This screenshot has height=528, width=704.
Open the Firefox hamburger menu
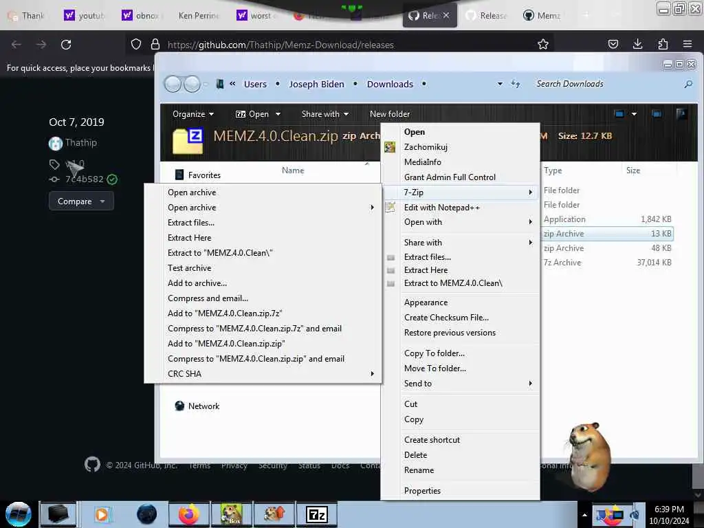[687, 44]
